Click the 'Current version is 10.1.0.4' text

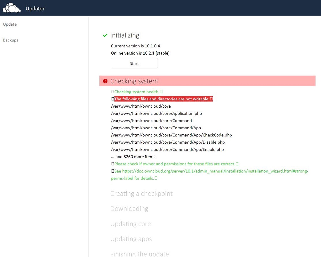(135, 46)
